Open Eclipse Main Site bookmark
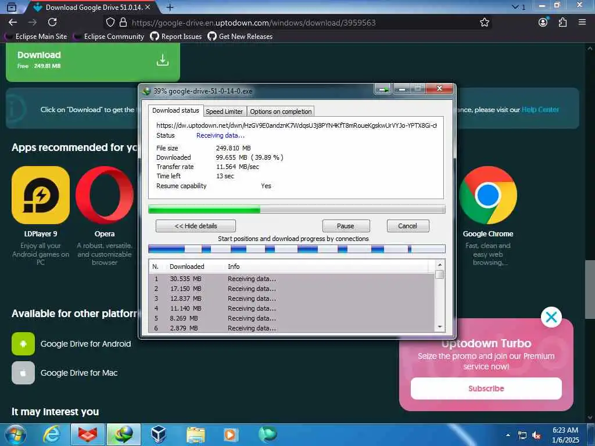 tap(36, 37)
